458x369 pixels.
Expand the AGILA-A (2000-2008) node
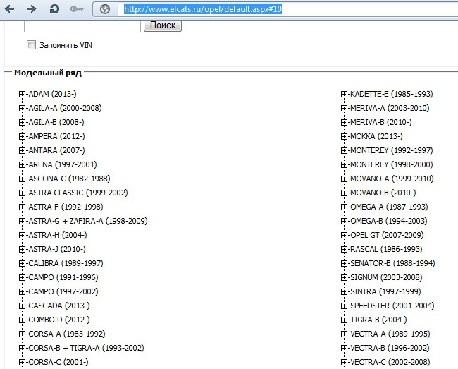point(23,108)
